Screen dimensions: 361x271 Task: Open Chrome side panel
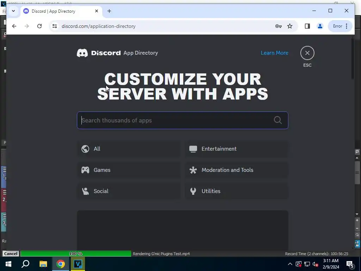point(307,26)
